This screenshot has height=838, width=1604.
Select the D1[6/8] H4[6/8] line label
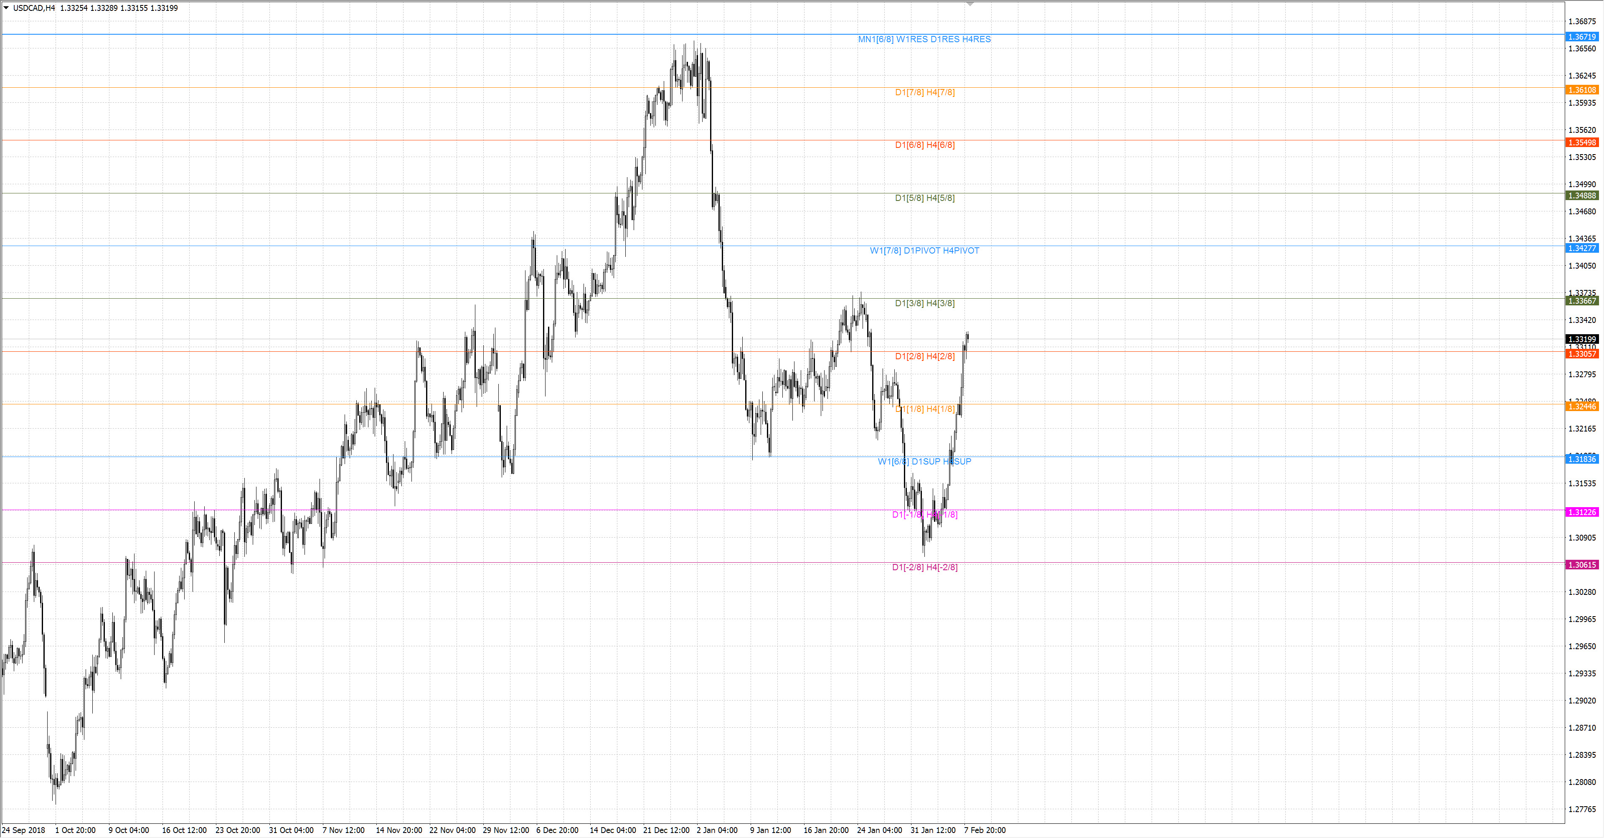coord(925,145)
